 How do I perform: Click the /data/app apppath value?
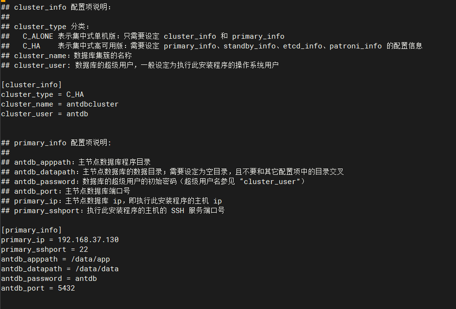91,259
